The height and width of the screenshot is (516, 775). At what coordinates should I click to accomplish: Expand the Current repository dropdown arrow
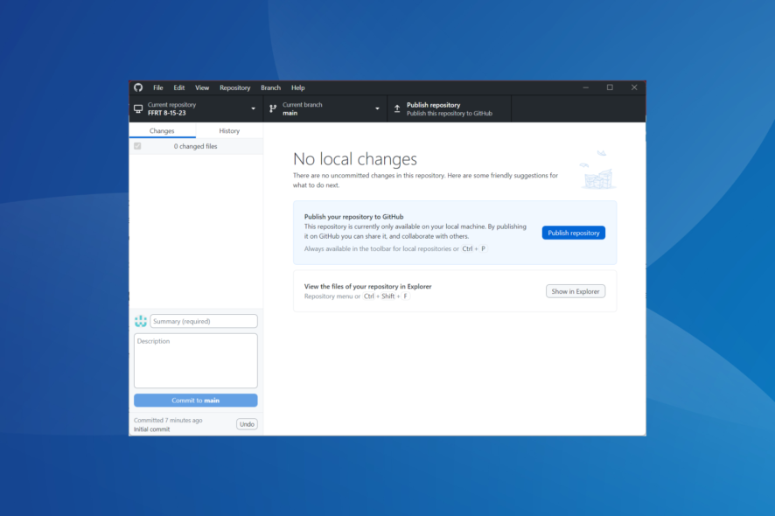click(253, 108)
